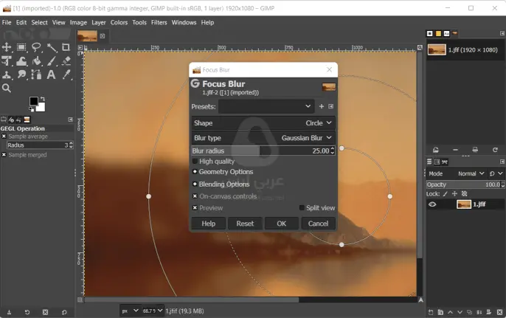
Task: Select the Move tool in toolbox
Action: (7, 47)
